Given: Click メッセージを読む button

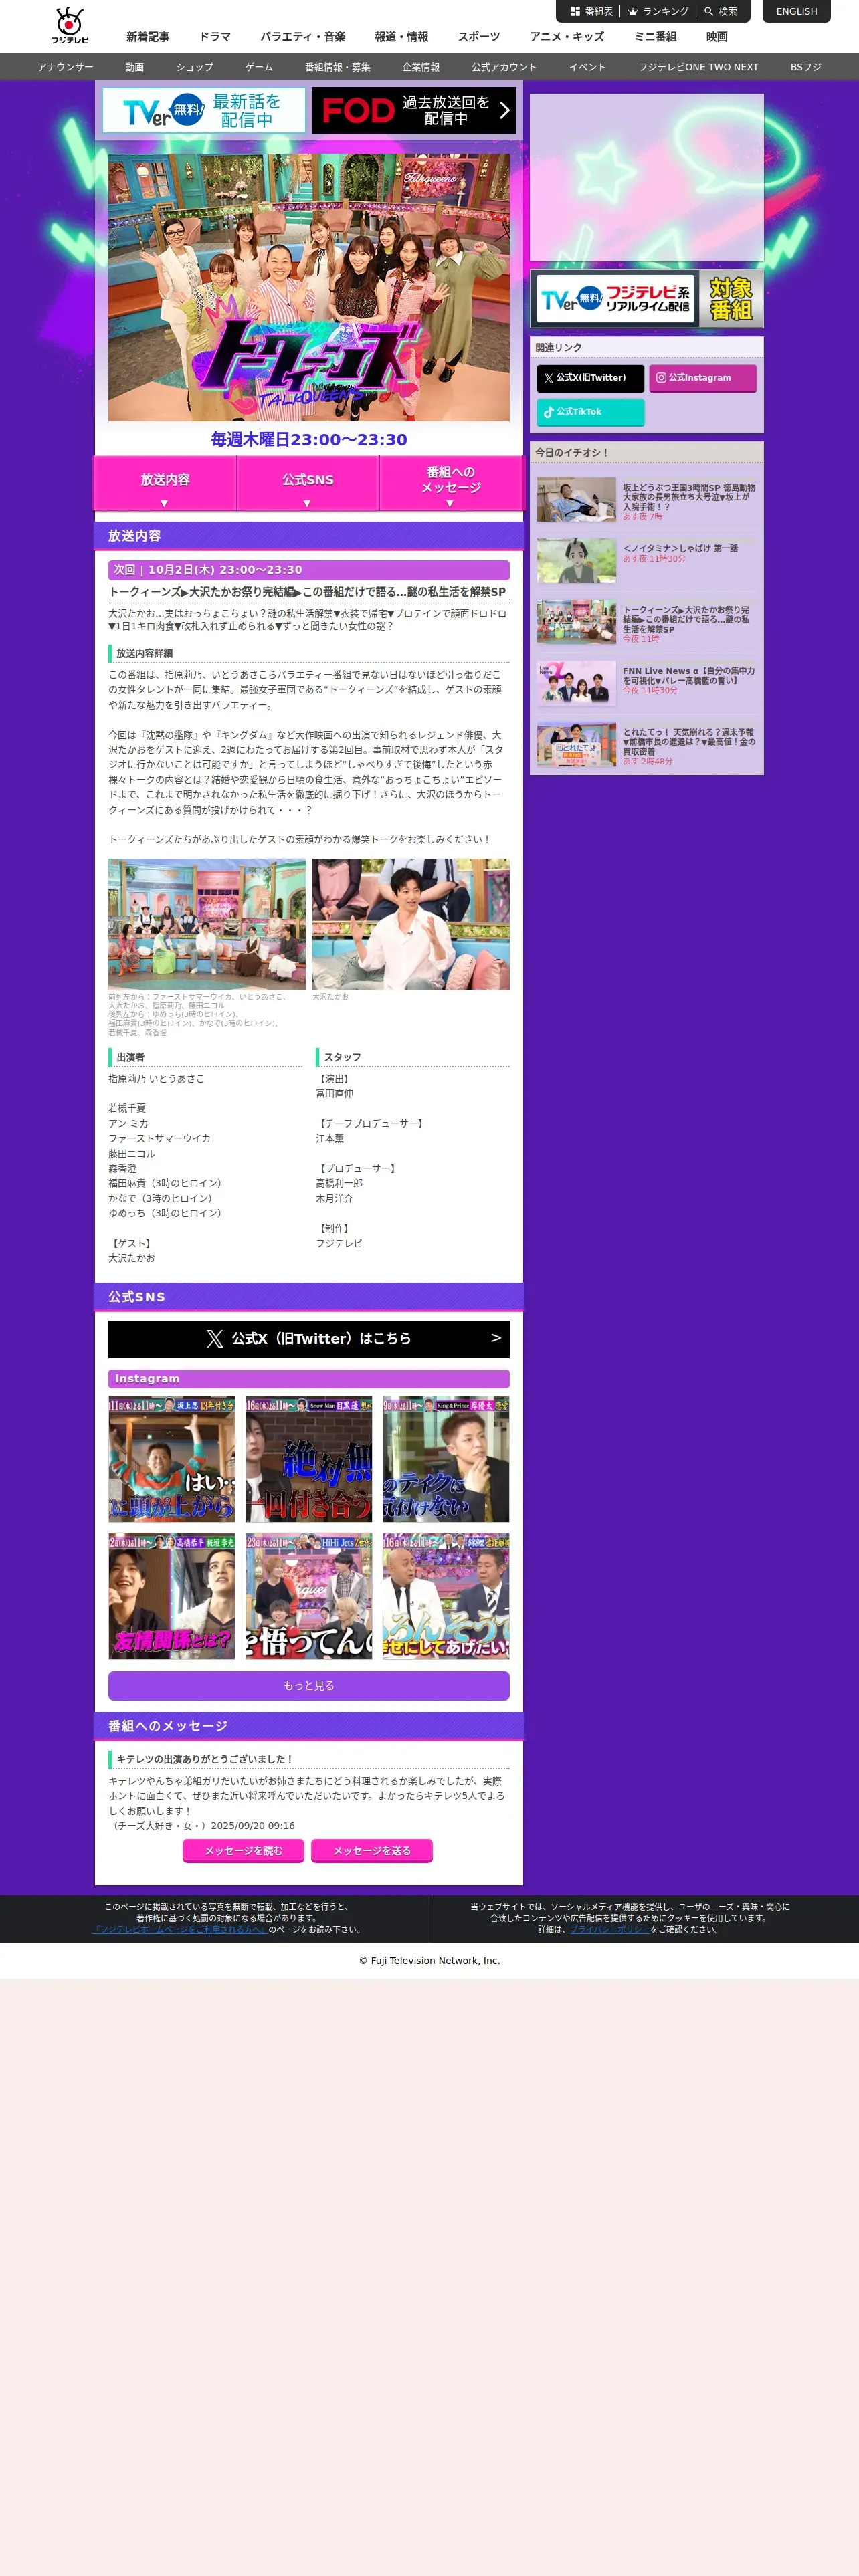Looking at the screenshot, I should click(x=243, y=1851).
